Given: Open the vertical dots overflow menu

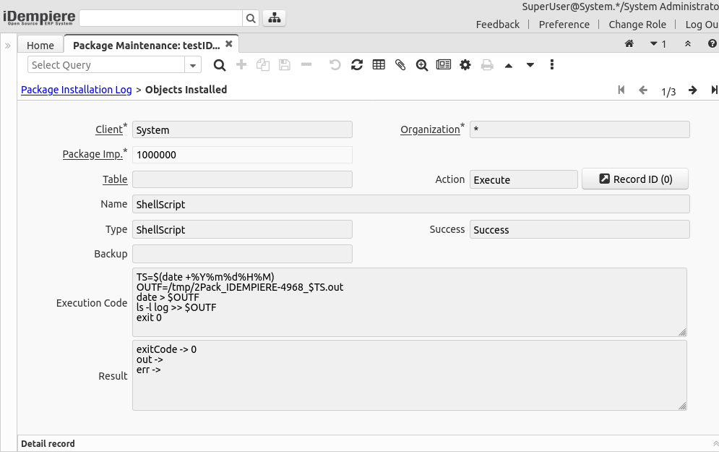Looking at the screenshot, I should coord(551,64).
